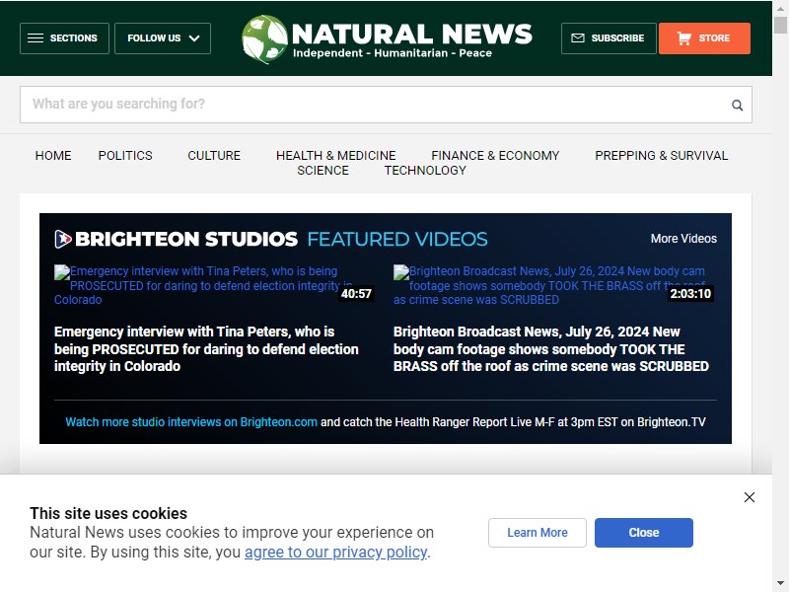Open the Health & Medicine section

coord(335,156)
